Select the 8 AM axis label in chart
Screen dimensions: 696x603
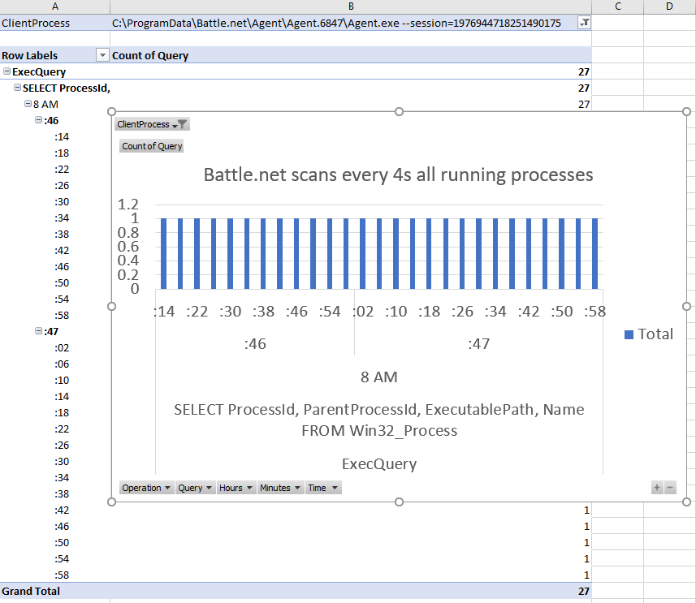pos(379,377)
